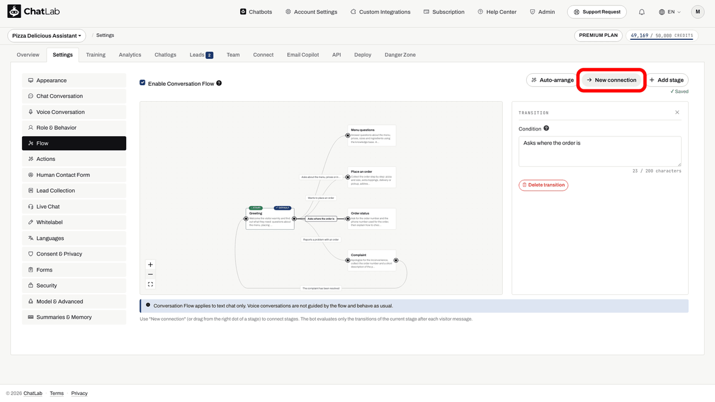Click the Delete transition button
This screenshot has height=402, width=715.
point(543,185)
